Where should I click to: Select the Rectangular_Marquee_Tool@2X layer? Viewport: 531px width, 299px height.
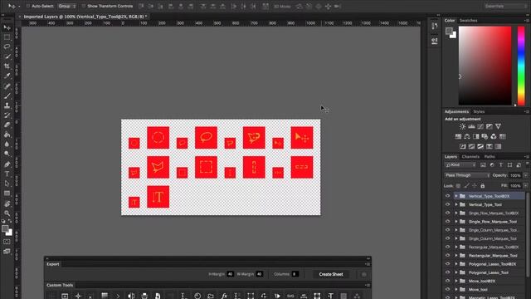493,248
